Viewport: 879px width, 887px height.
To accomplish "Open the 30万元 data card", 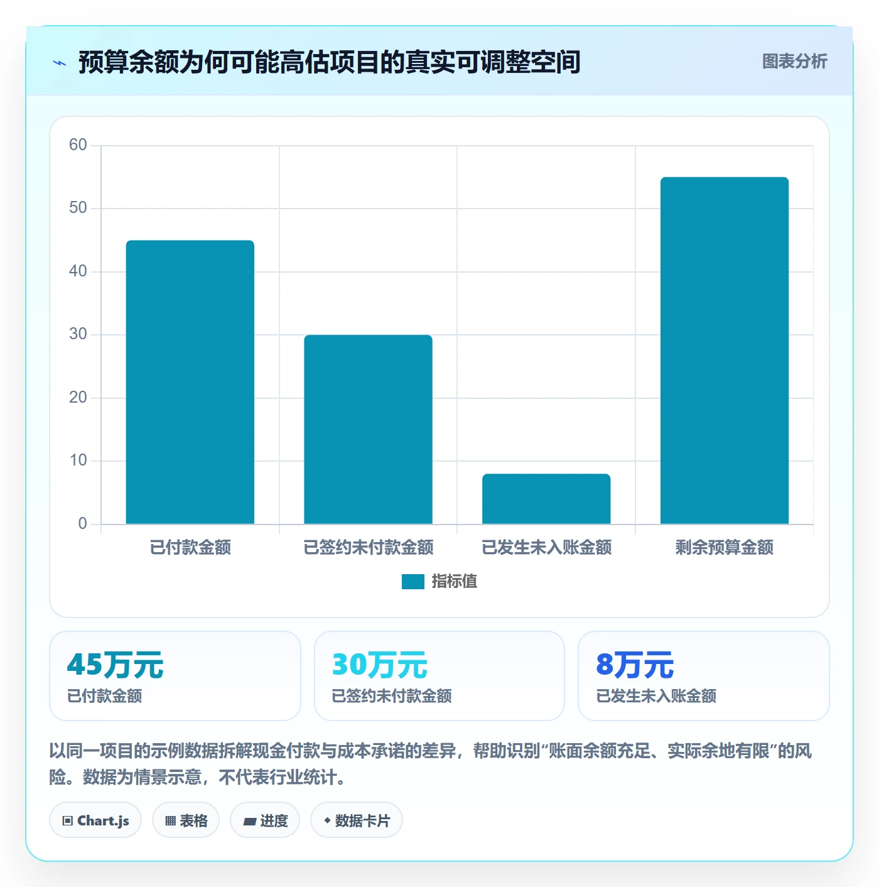I will pos(439,676).
